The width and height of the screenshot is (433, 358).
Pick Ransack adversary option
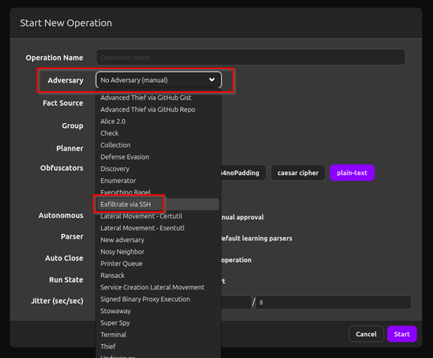coord(158,275)
